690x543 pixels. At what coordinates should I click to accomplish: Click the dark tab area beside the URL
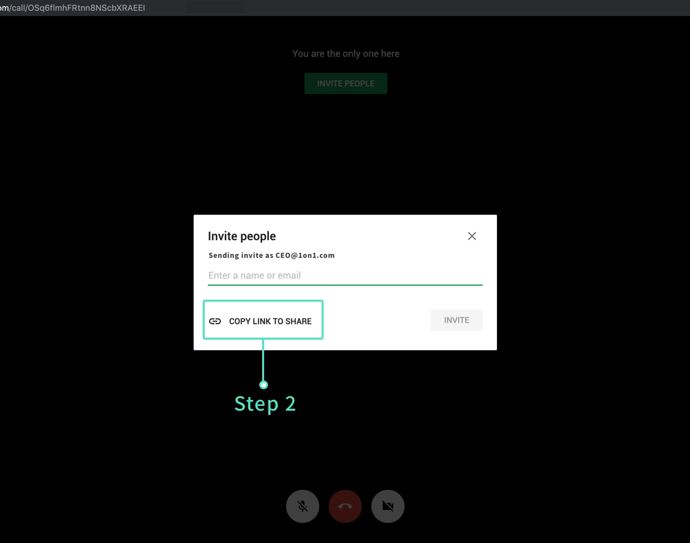[x=214, y=8]
